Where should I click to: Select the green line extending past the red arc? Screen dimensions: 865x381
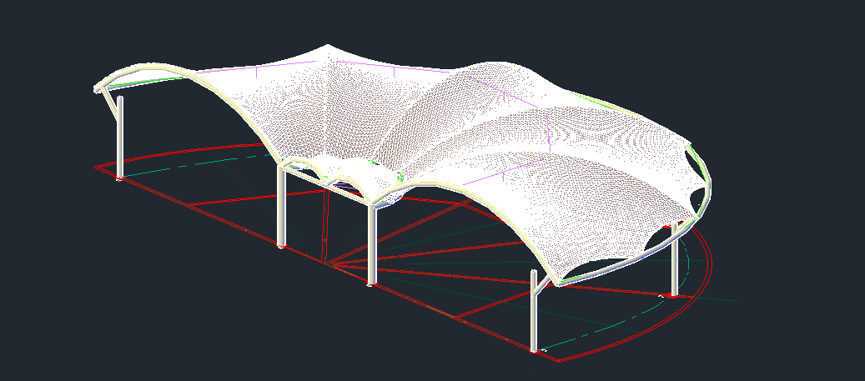pos(726,298)
